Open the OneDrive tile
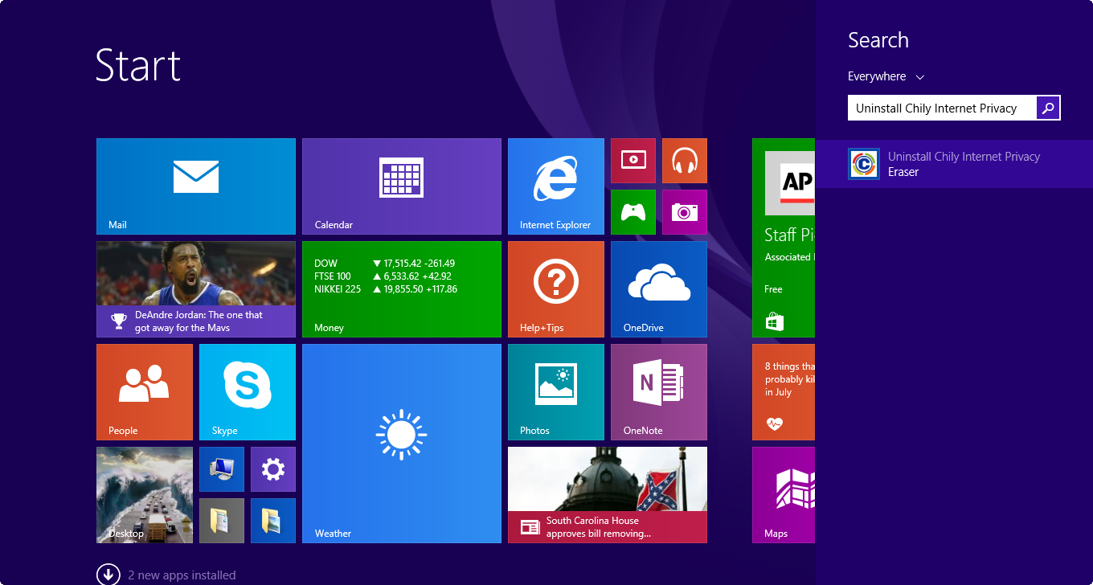 point(659,289)
